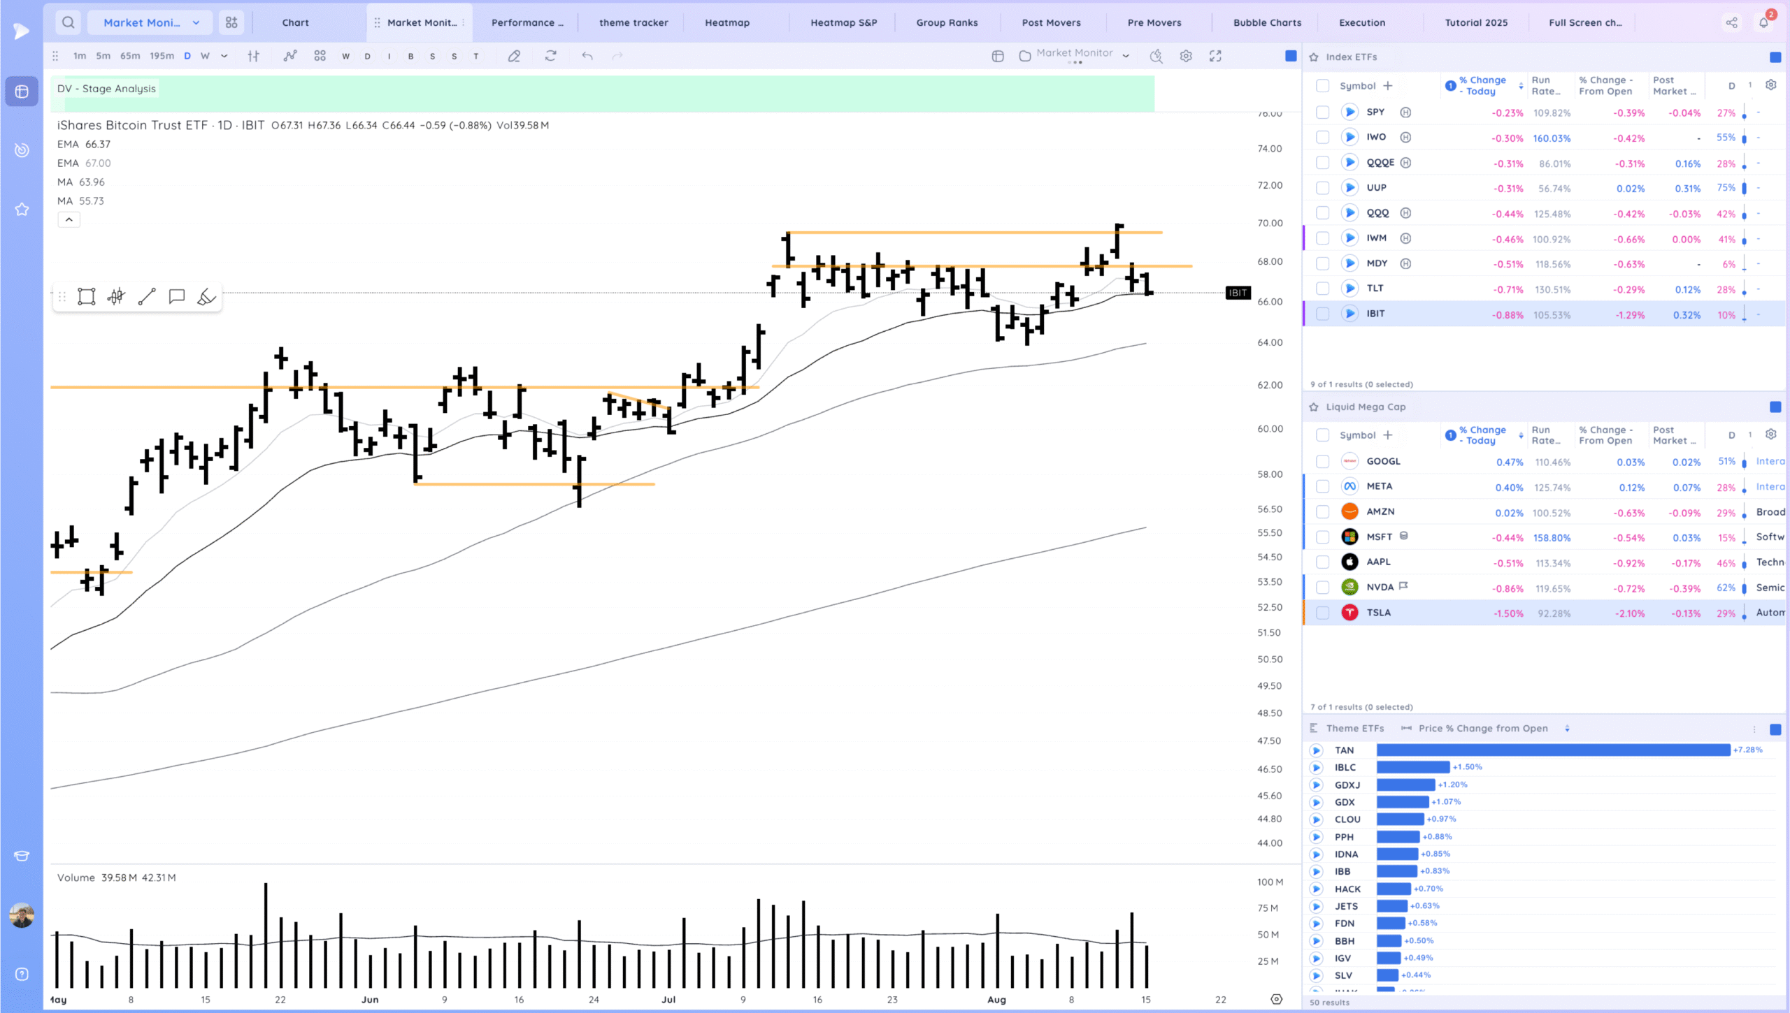This screenshot has width=1790, height=1013.
Task: Click the search magnifier icon
Action: pyautogui.click(x=68, y=22)
